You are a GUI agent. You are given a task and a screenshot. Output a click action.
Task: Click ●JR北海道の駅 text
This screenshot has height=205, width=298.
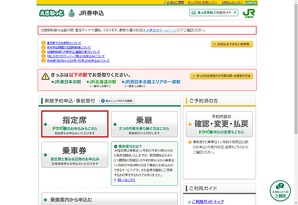[101, 82]
